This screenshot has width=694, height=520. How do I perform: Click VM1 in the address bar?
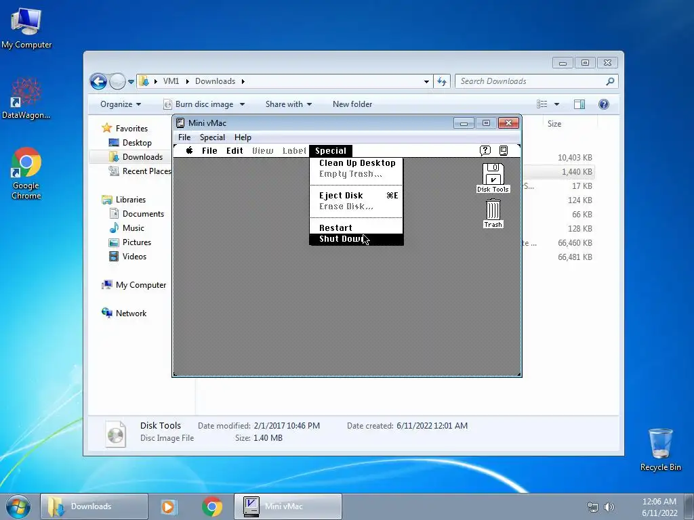coord(171,81)
